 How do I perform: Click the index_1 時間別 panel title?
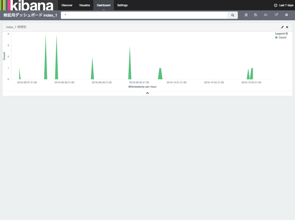pyautogui.click(x=16, y=27)
